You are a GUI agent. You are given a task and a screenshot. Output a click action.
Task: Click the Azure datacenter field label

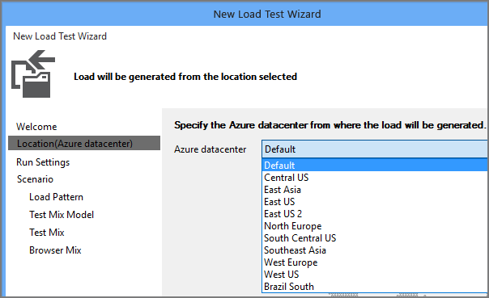coord(210,149)
